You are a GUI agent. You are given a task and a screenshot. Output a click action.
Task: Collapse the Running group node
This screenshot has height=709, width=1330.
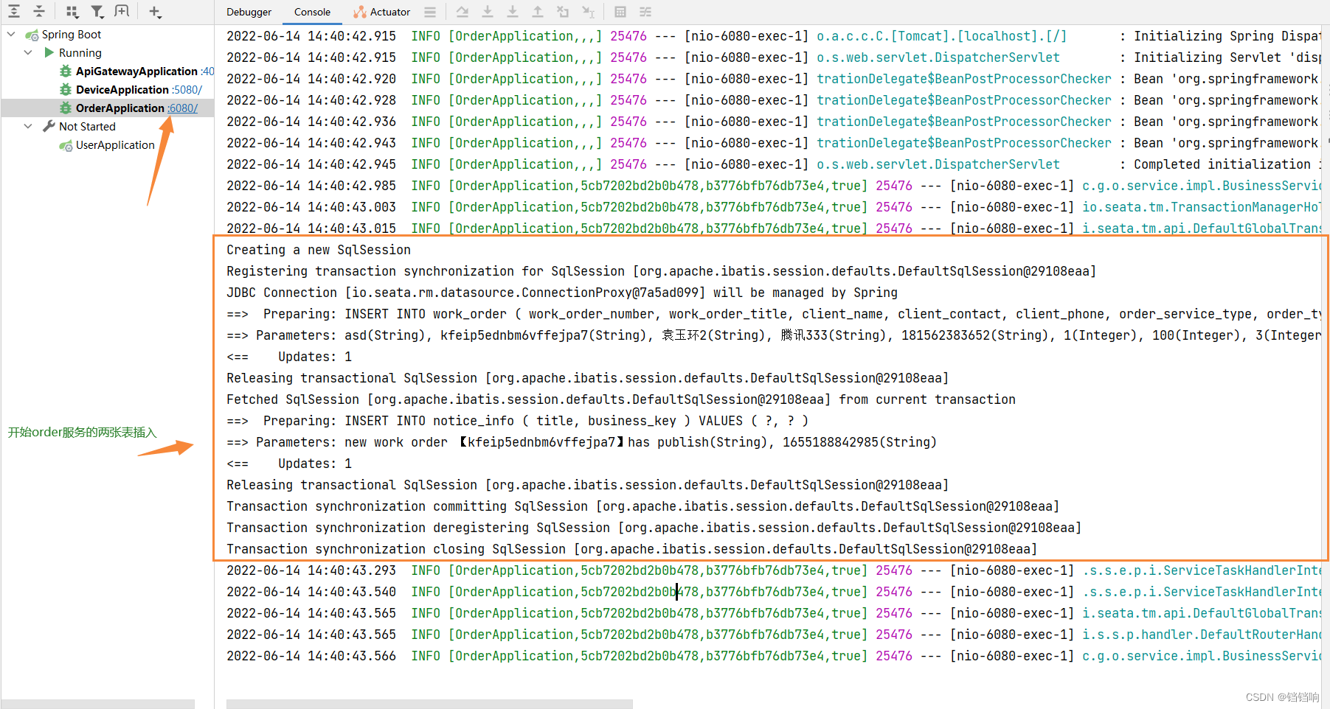click(x=28, y=52)
